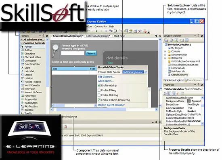222x160 pixels.
Task: Expand the Resources folder node
Action: point(165,58)
